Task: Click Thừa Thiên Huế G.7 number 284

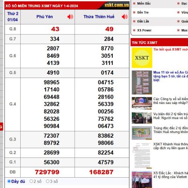Action: click(x=109, y=39)
